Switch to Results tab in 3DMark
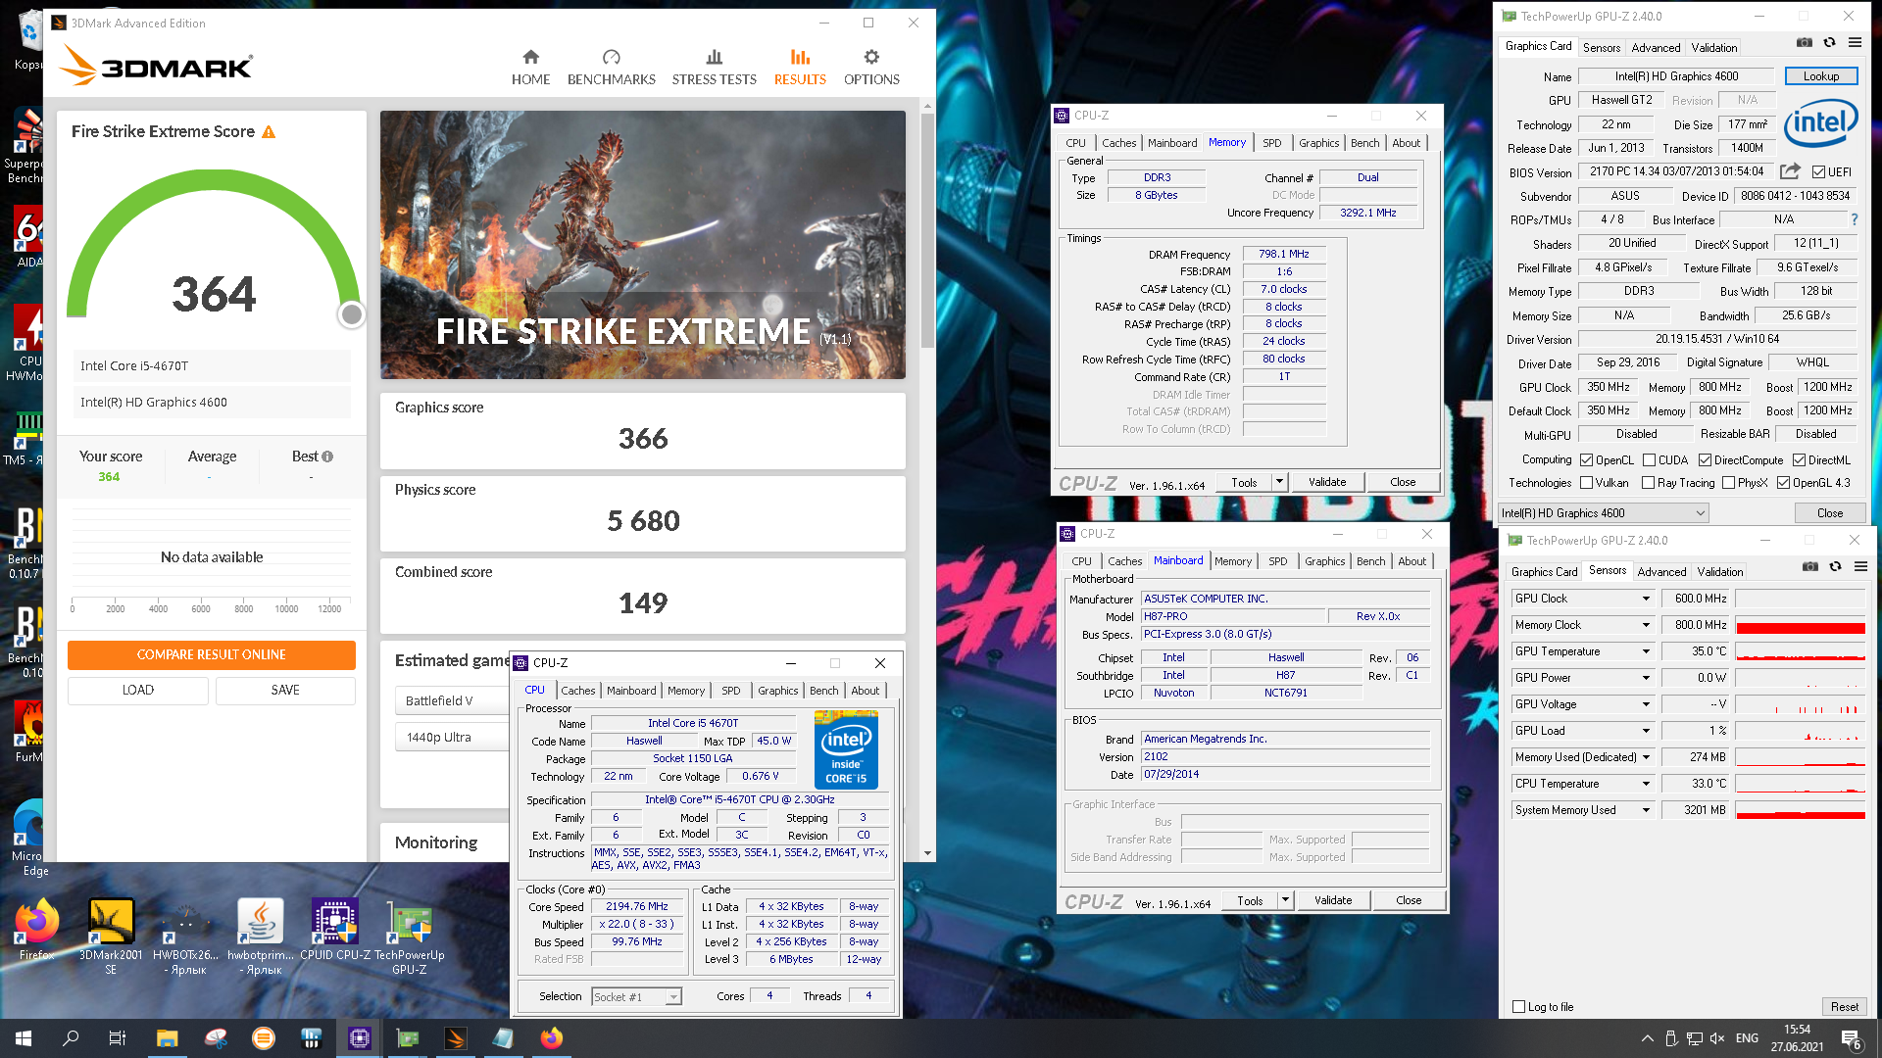This screenshot has height=1058, width=1882. click(800, 67)
